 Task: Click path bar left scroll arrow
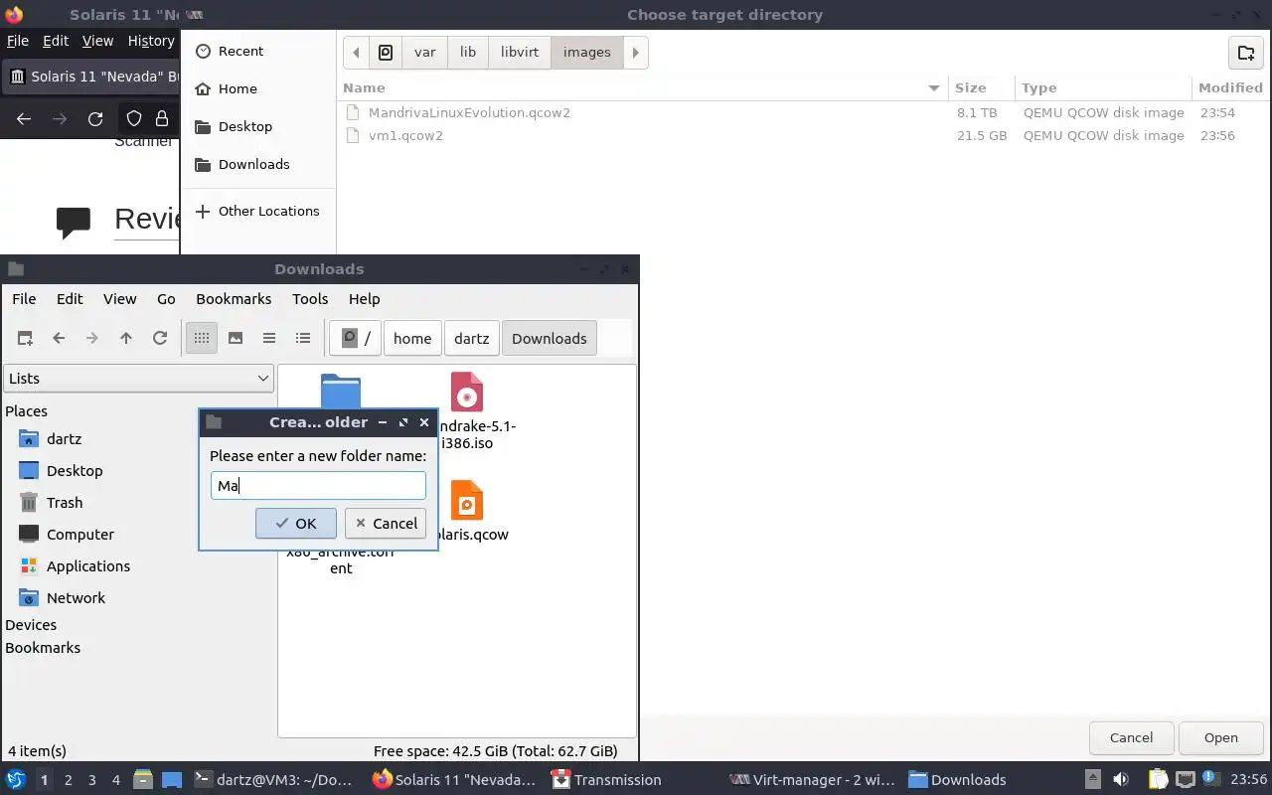click(356, 52)
